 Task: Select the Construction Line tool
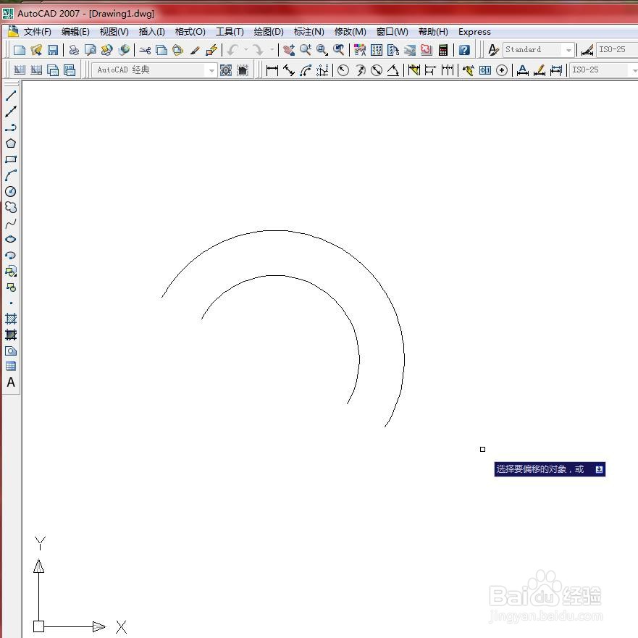11,112
